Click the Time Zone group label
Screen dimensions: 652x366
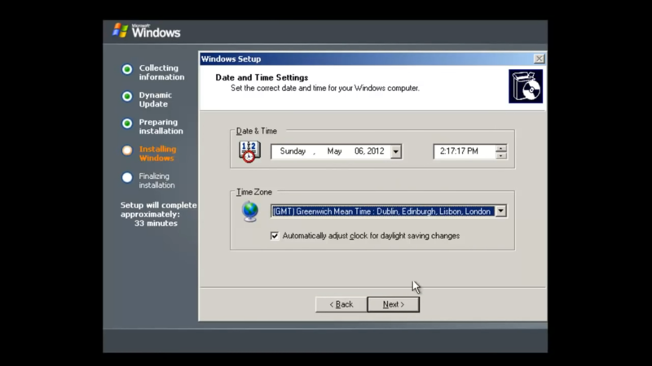254,192
